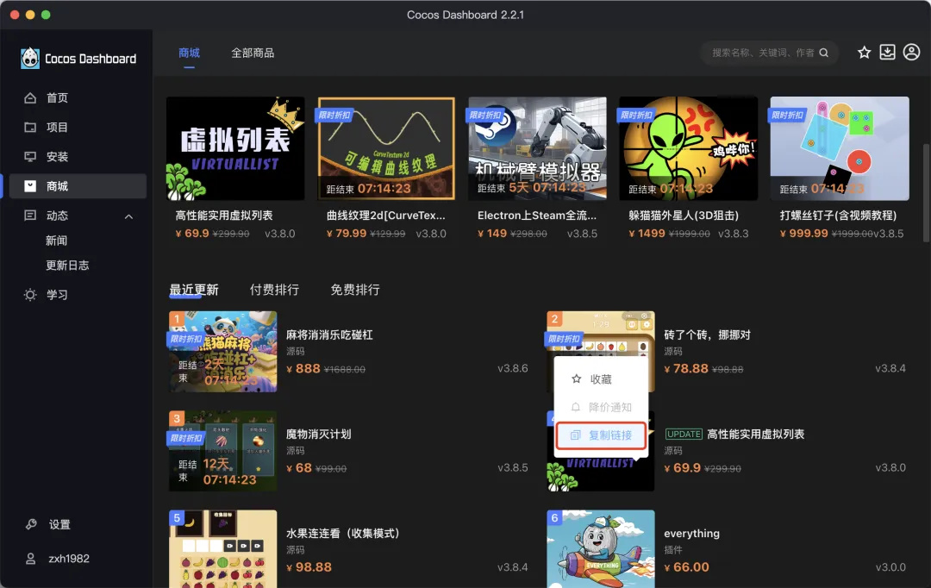Open downloads icon in top bar
Screen dimensions: 931x588
pos(888,53)
